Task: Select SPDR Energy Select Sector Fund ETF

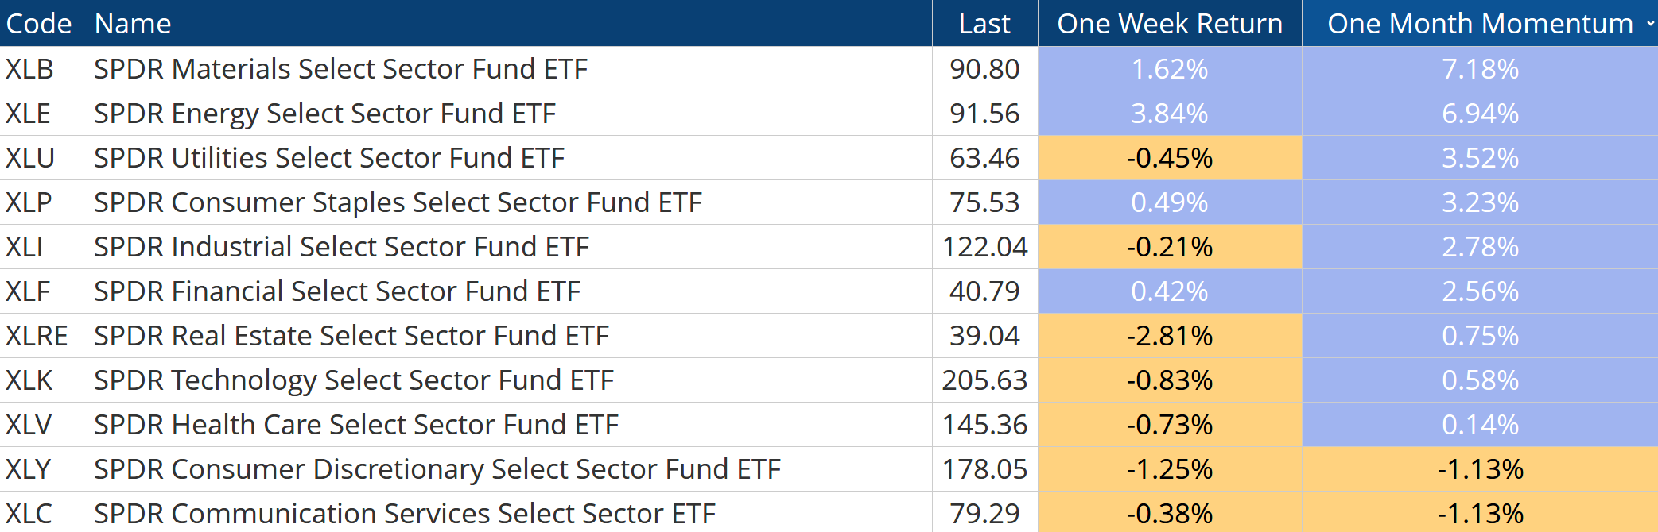Action: tap(324, 114)
